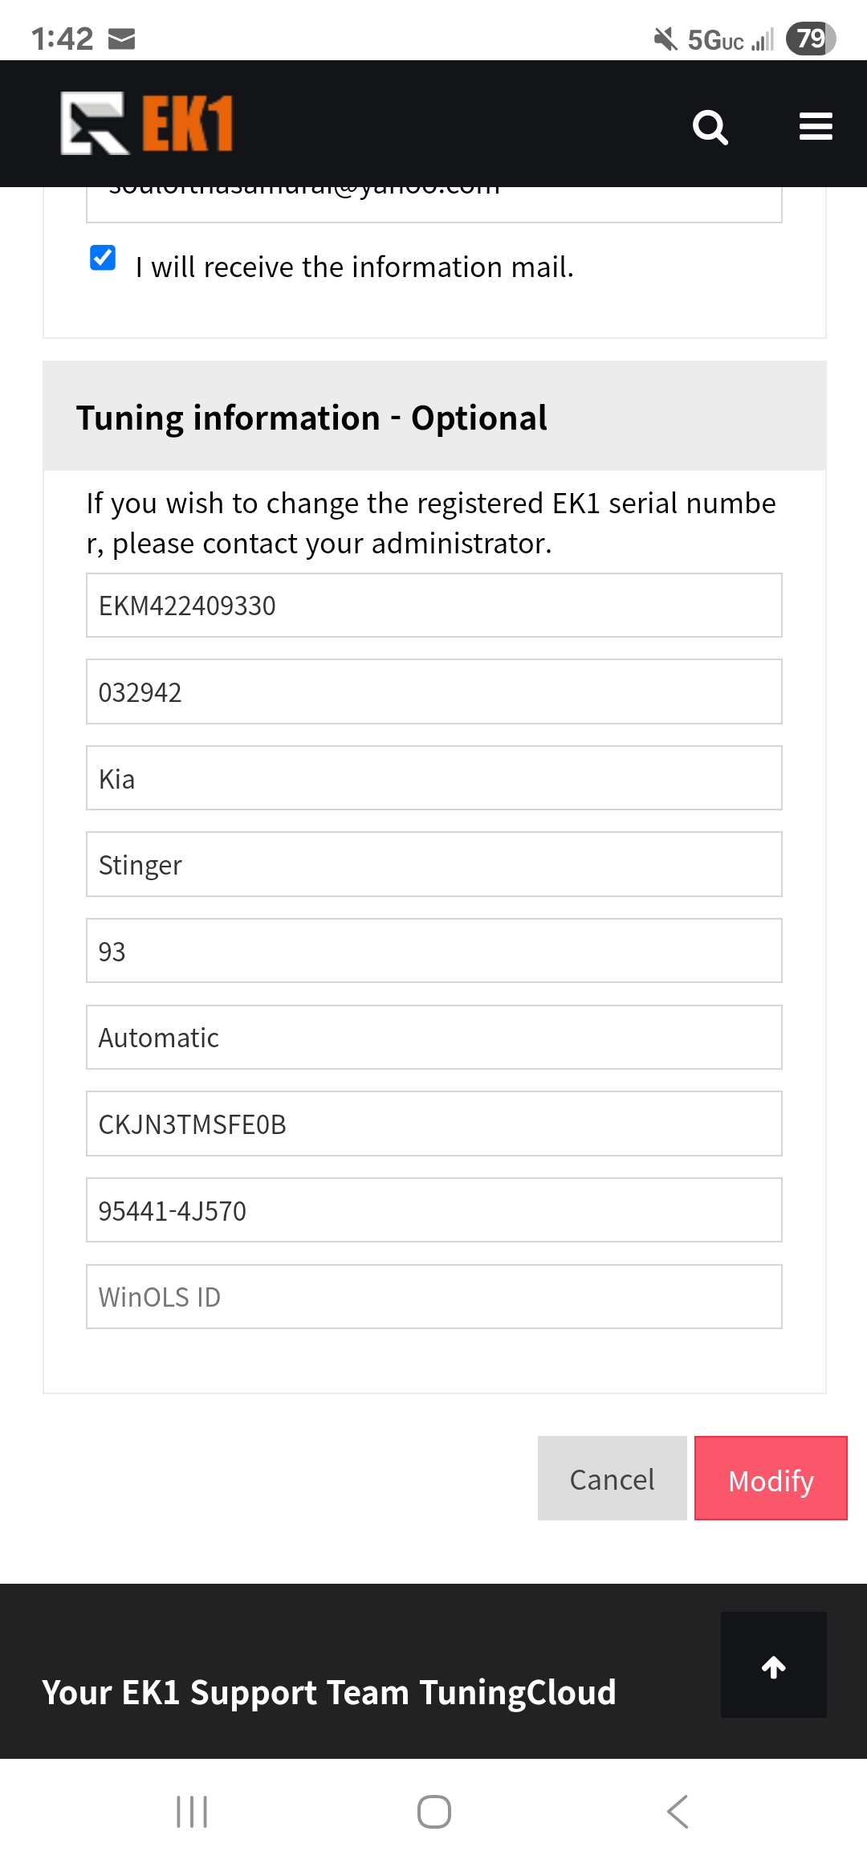Screen dimensions: 867x1860
Task: Click the Modify button
Action: [x=771, y=1478]
